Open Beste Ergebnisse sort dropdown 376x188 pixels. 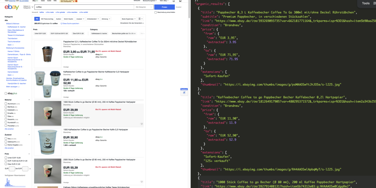[x=128, y=19]
